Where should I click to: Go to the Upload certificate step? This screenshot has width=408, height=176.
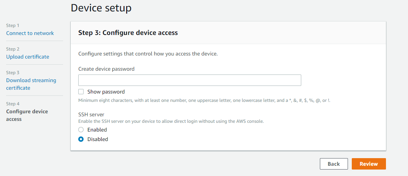coord(27,57)
